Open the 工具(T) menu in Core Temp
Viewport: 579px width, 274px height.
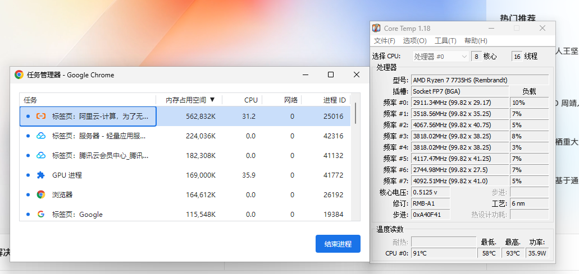(x=445, y=41)
